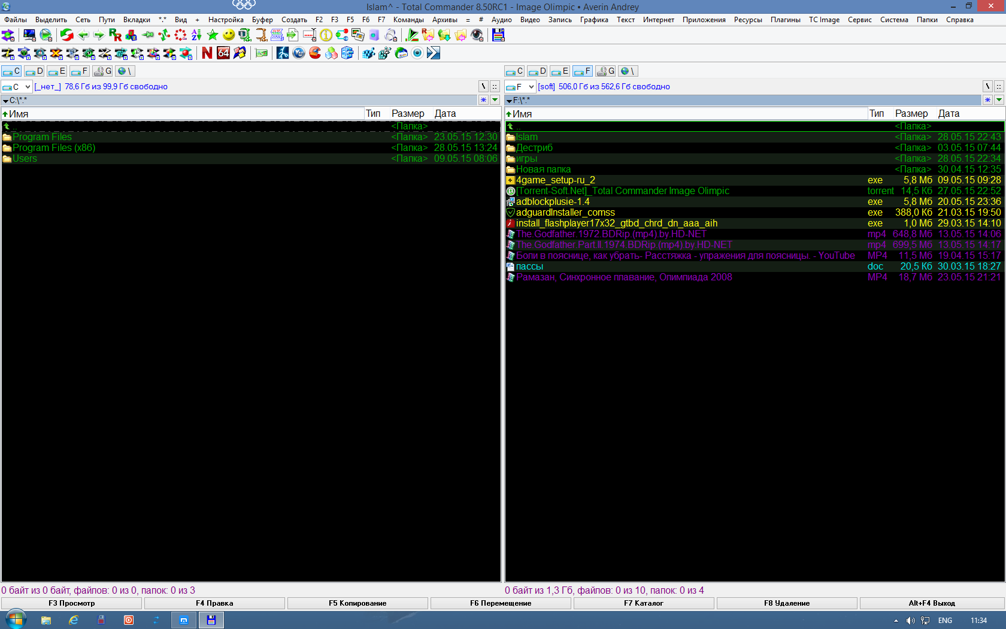This screenshot has width=1006, height=629.
Task: Open the Выделить menu
Action: click(51, 20)
